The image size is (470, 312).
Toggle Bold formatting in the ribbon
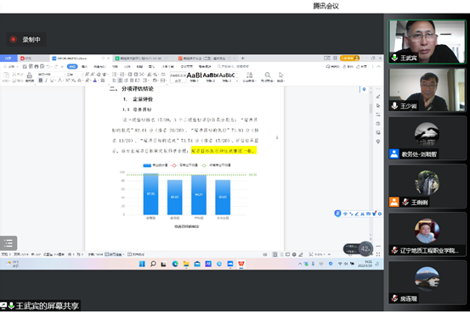click(x=41, y=81)
